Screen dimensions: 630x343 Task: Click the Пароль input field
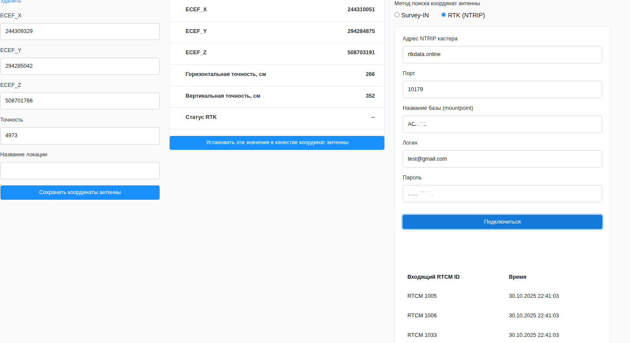502,194
